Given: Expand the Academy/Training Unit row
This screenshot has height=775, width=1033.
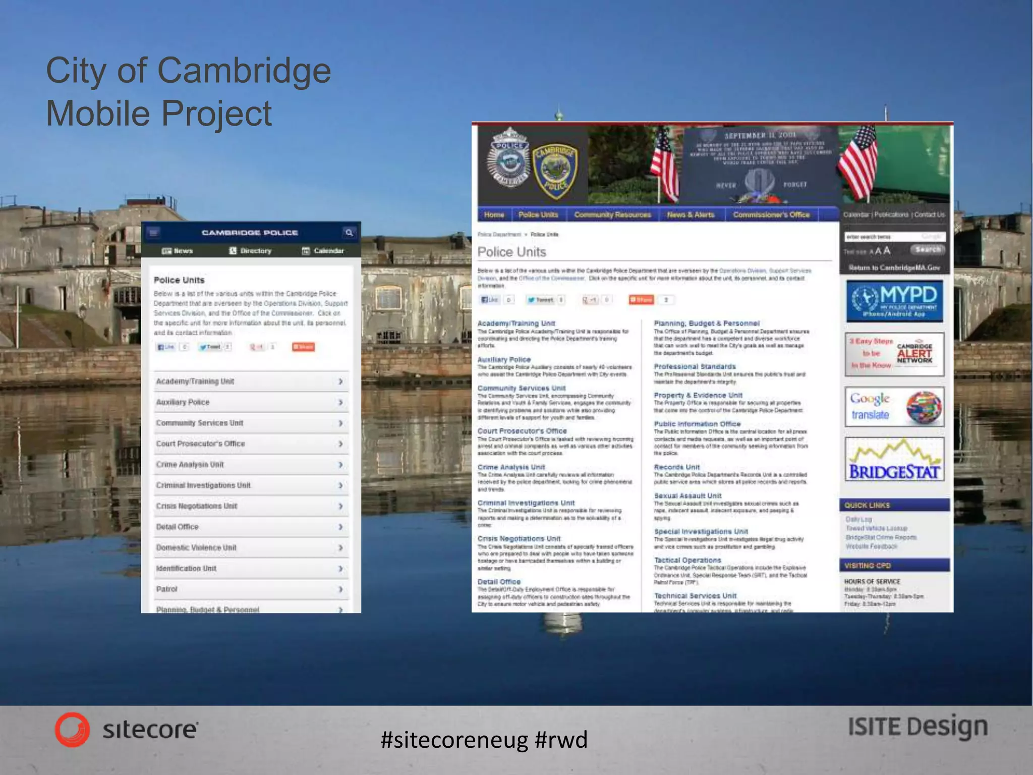Looking at the screenshot, I should [251, 381].
